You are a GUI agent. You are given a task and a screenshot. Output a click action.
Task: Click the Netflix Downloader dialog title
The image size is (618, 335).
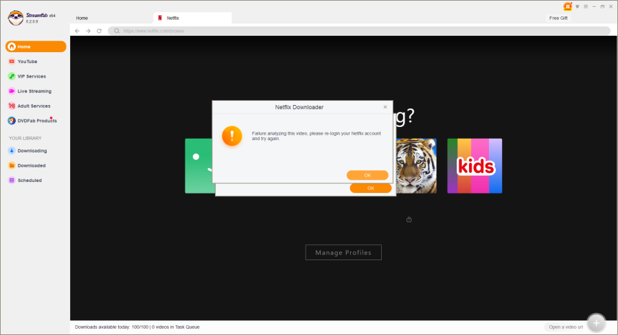pos(299,107)
